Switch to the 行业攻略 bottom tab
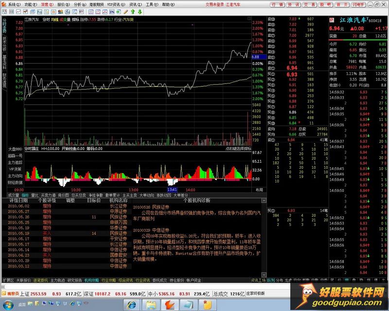Screen dimensions: 389x311 click(108, 280)
